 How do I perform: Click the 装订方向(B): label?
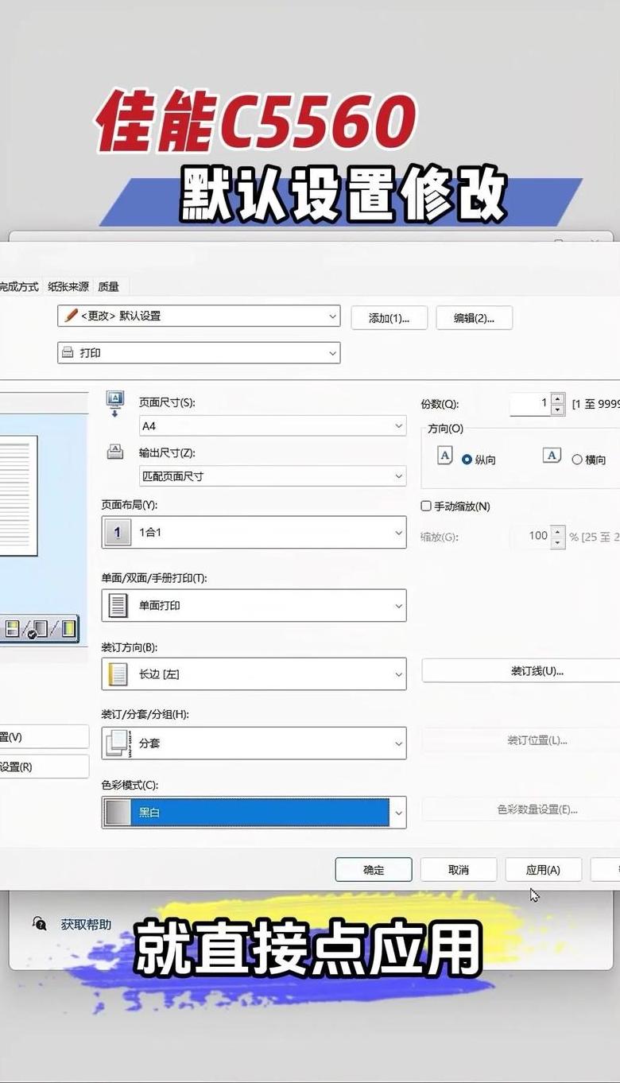[x=129, y=647]
